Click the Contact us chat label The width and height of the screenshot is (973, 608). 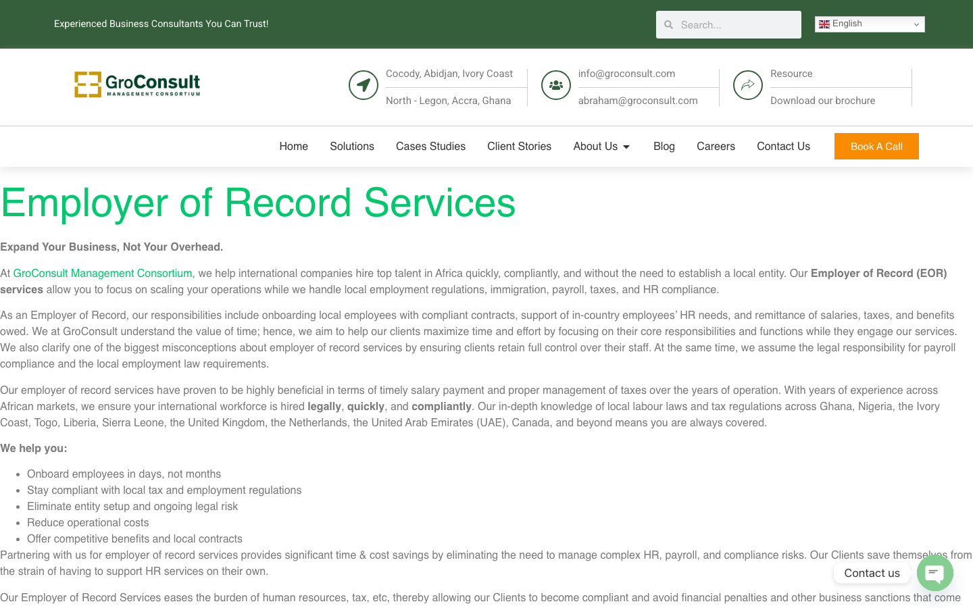tap(872, 573)
